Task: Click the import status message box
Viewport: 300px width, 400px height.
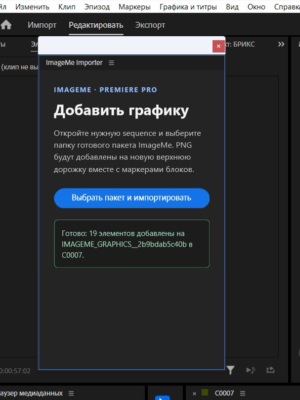Action: pyautogui.click(x=131, y=244)
